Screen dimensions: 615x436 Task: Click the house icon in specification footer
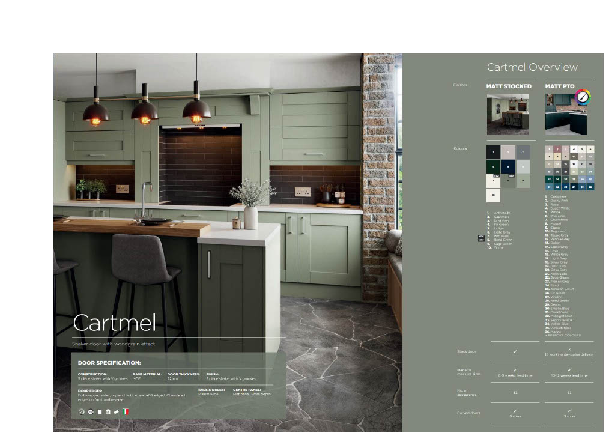click(x=108, y=412)
